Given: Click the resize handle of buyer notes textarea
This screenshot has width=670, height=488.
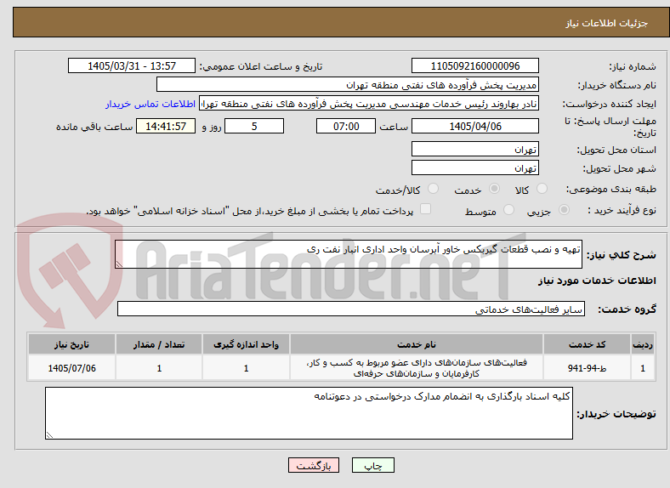Looking at the screenshot, I should click(x=49, y=434).
